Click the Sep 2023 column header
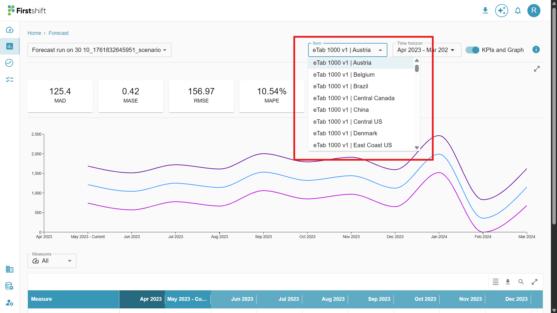557x313 pixels. point(371,299)
